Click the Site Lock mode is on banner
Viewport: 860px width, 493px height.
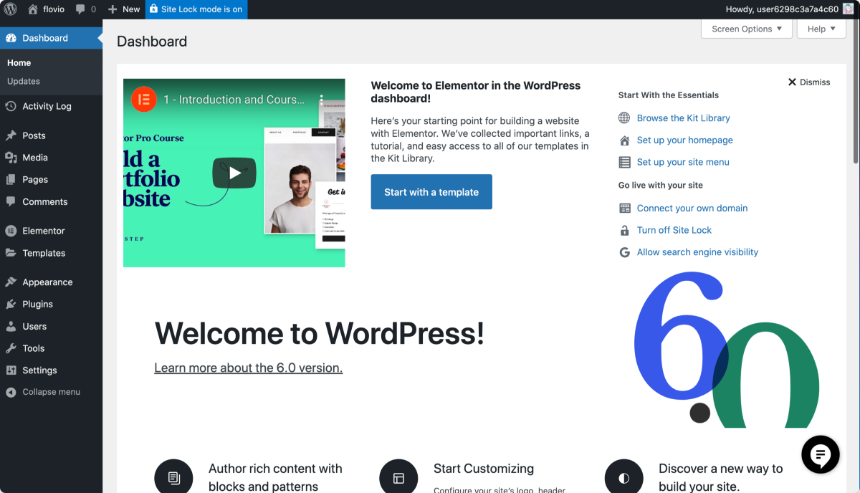point(196,9)
